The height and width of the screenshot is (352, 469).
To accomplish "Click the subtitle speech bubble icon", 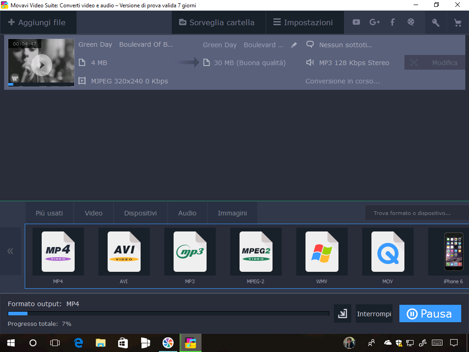I will pyautogui.click(x=310, y=44).
